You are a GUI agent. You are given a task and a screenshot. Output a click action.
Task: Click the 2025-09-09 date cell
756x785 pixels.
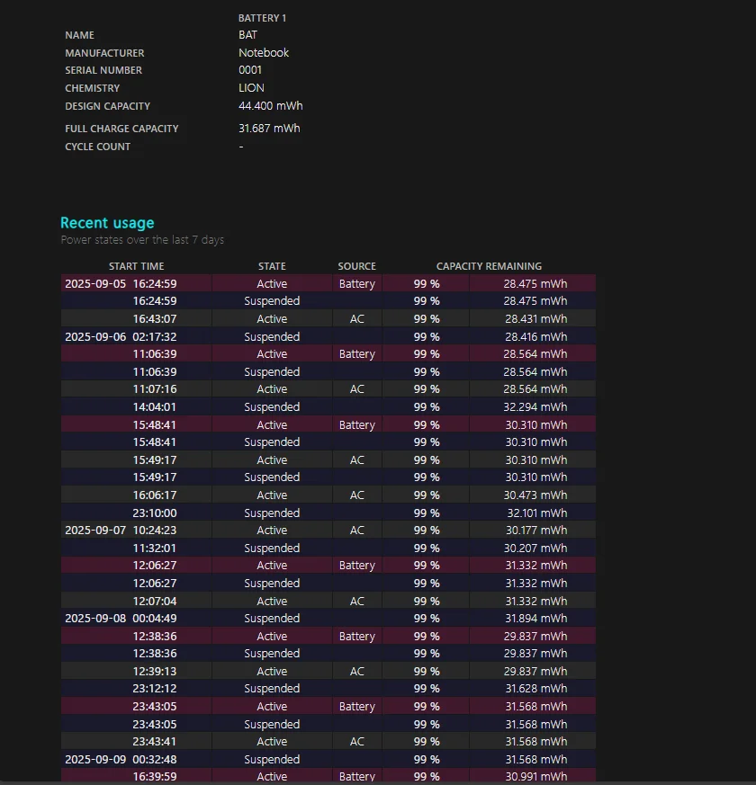coord(94,760)
